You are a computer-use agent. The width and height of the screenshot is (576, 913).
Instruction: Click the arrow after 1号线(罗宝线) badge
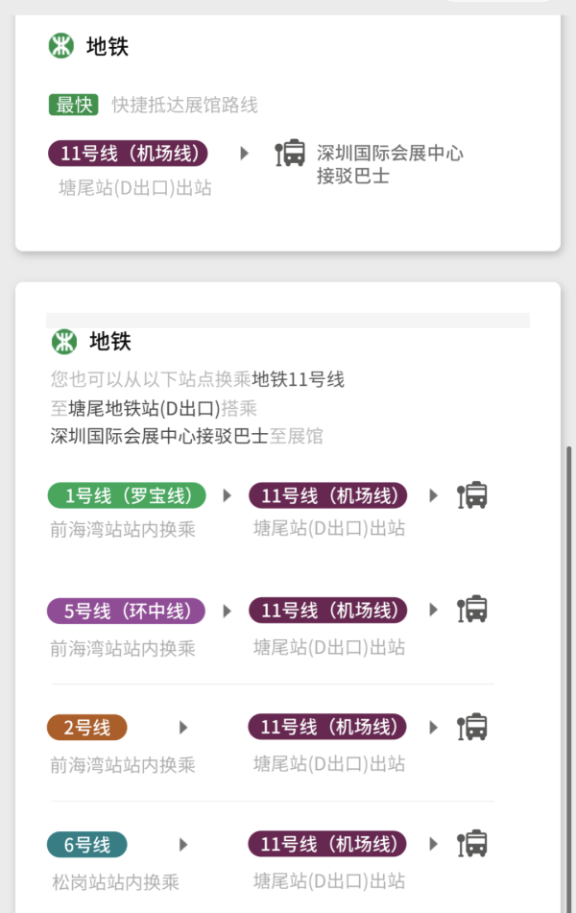pyautogui.click(x=228, y=495)
